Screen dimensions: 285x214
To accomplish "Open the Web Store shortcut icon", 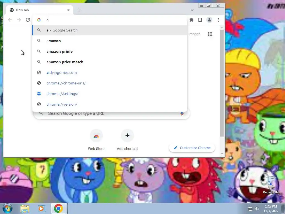I will 96,136.
